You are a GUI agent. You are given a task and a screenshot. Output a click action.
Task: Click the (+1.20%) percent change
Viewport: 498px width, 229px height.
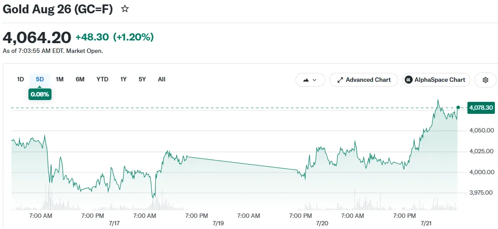point(133,37)
